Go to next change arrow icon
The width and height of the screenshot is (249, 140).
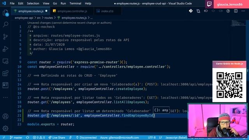[221, 11]
